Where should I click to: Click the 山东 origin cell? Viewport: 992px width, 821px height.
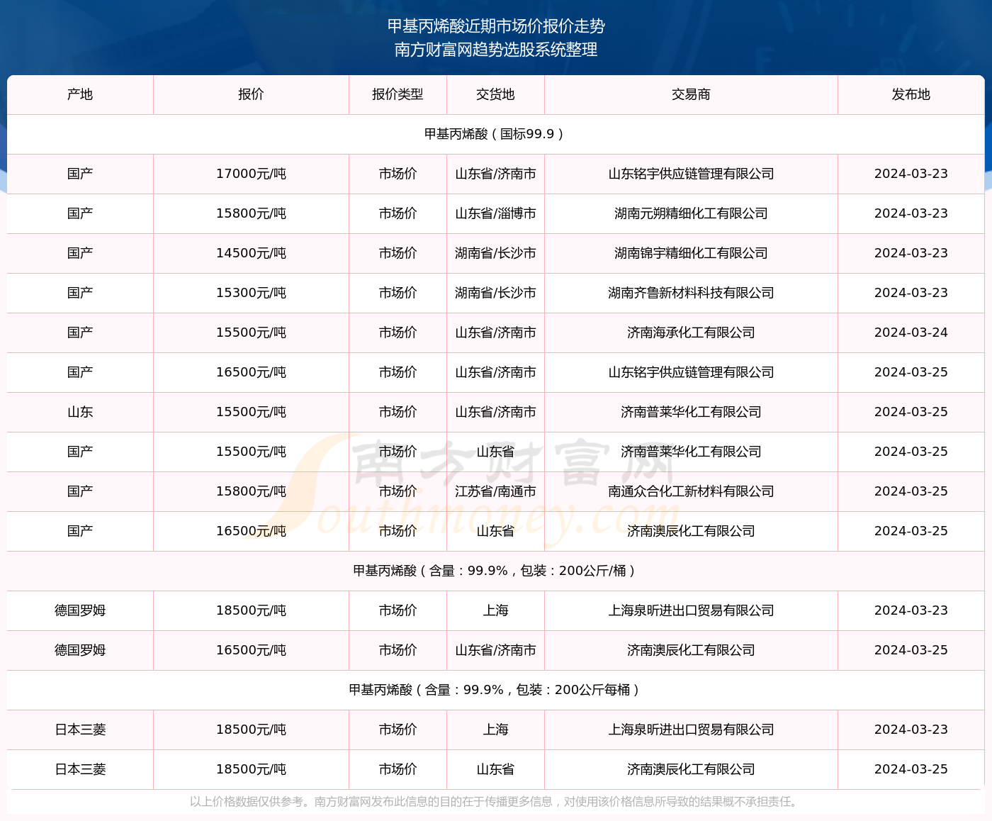point(80,412)
